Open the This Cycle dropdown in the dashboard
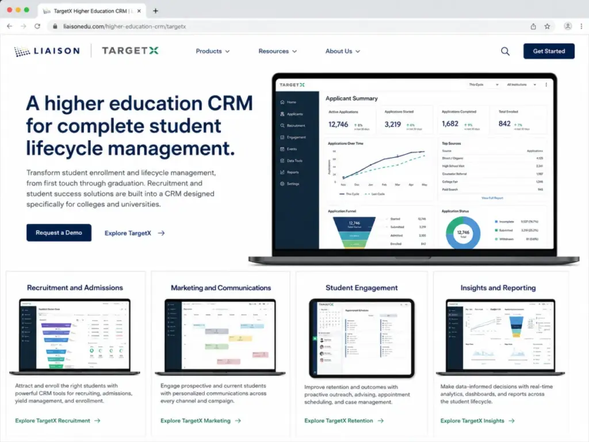 coord(483,85)
